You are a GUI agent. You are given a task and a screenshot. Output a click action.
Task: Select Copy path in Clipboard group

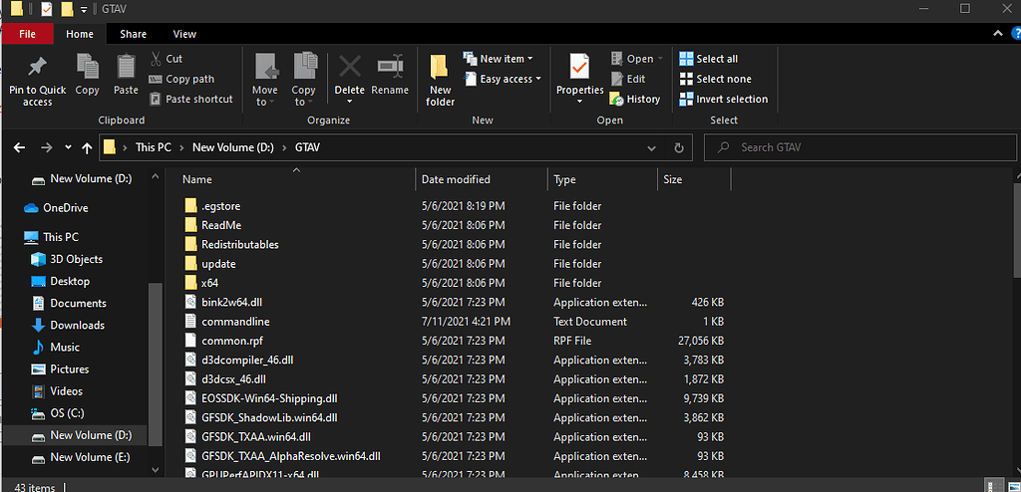181,79
